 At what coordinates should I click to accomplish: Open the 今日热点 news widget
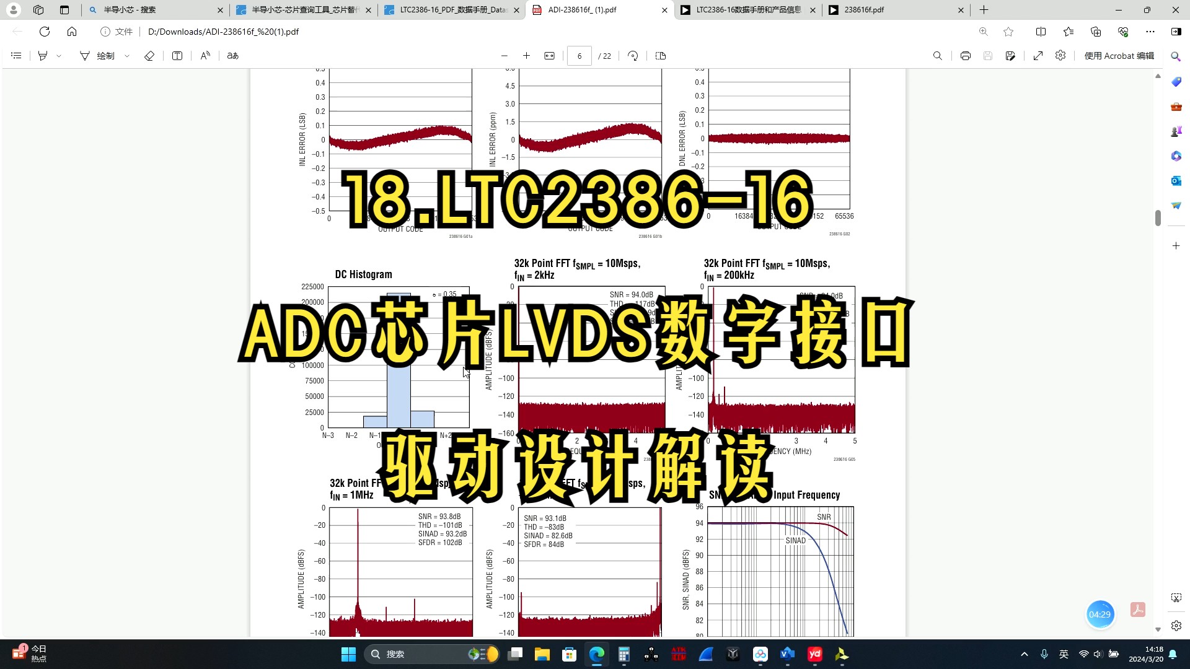tap(30, 654)
